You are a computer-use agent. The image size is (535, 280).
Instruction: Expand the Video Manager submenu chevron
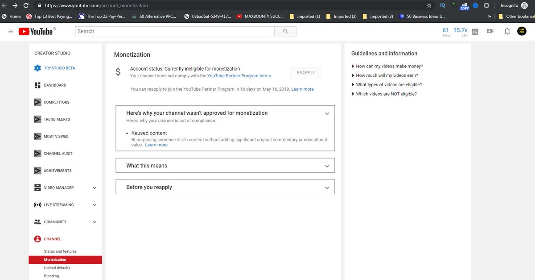[x=95, y=188]
